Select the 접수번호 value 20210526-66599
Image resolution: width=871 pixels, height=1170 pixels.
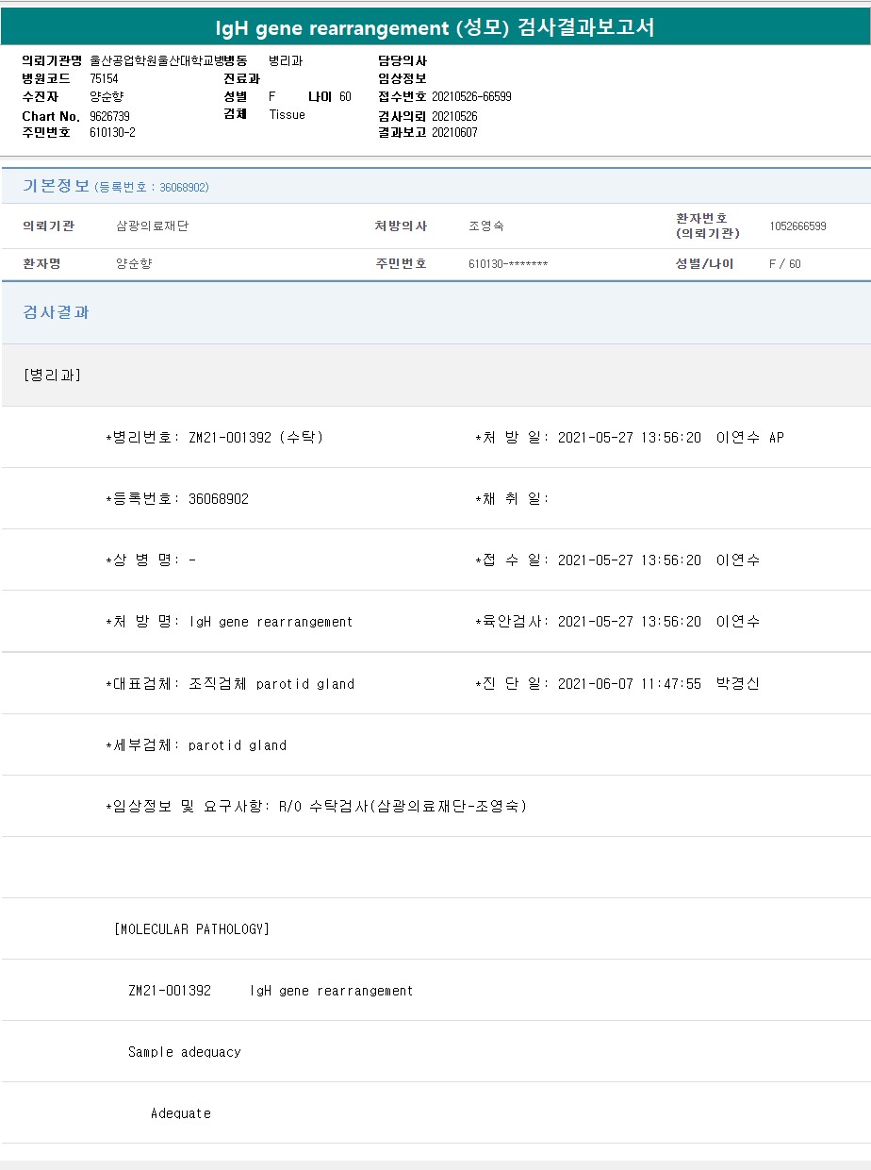pos(471,96)
